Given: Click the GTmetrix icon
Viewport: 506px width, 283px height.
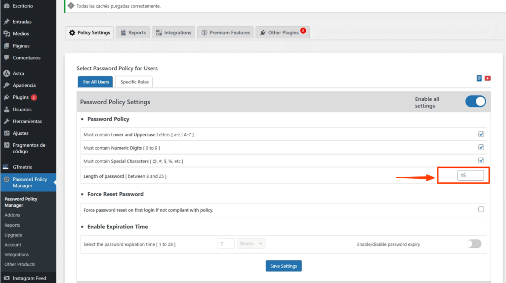Looking at the screenshot, I should pos(6,167).
